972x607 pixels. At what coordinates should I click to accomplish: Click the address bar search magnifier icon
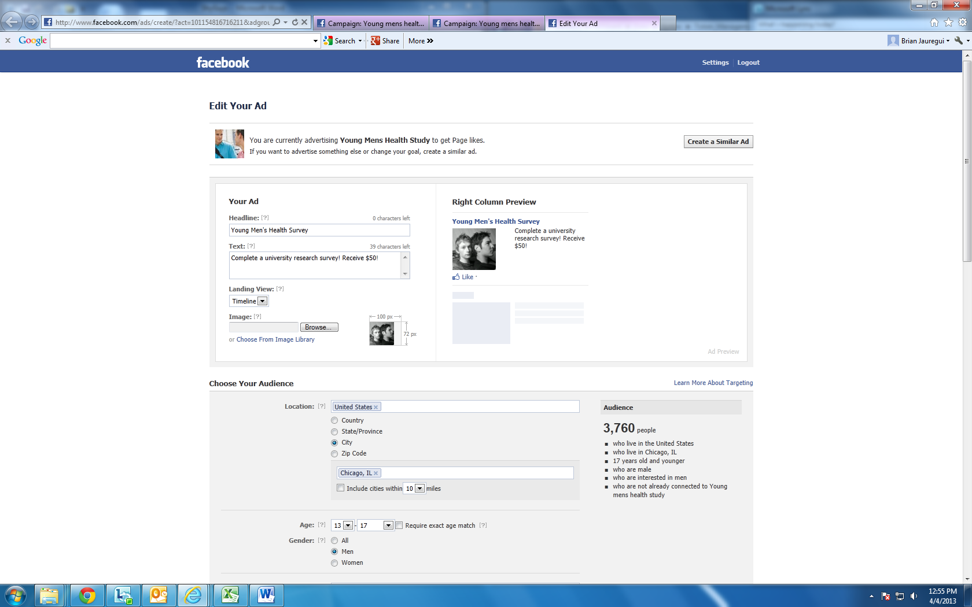click(x=277, y=22)
